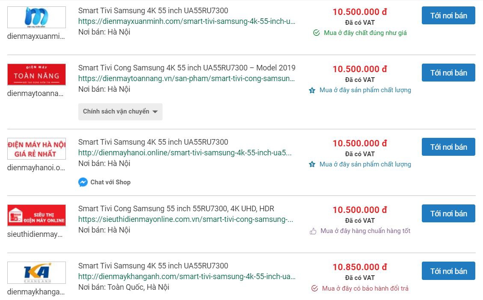The width and height of the screenshot is (483, 300).
Task: Click the Siêu Thị Điện Máy Online logo
Action: [x=36, y=215]
